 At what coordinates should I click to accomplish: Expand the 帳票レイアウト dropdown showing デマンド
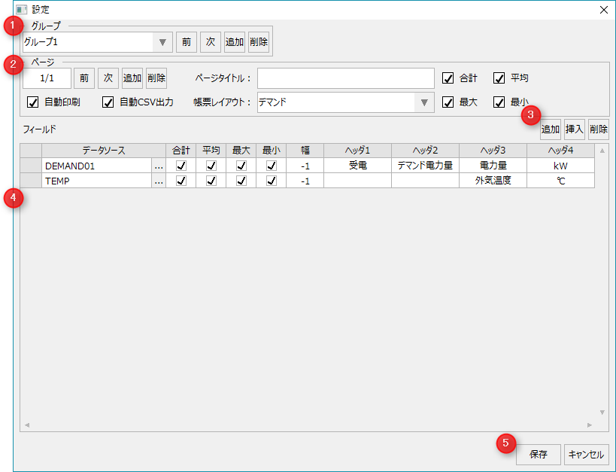tap(424, 102)
